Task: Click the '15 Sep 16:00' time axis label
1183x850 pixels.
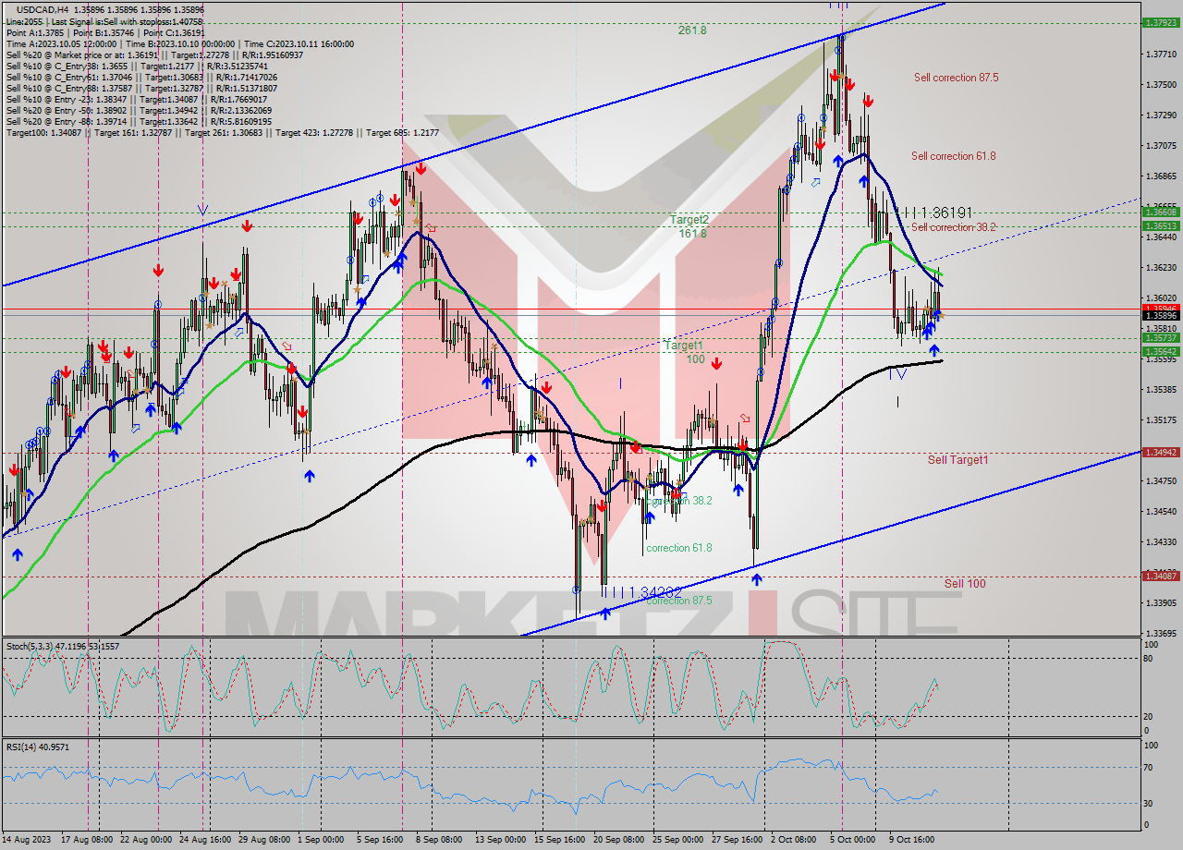Action: point(560,840)
